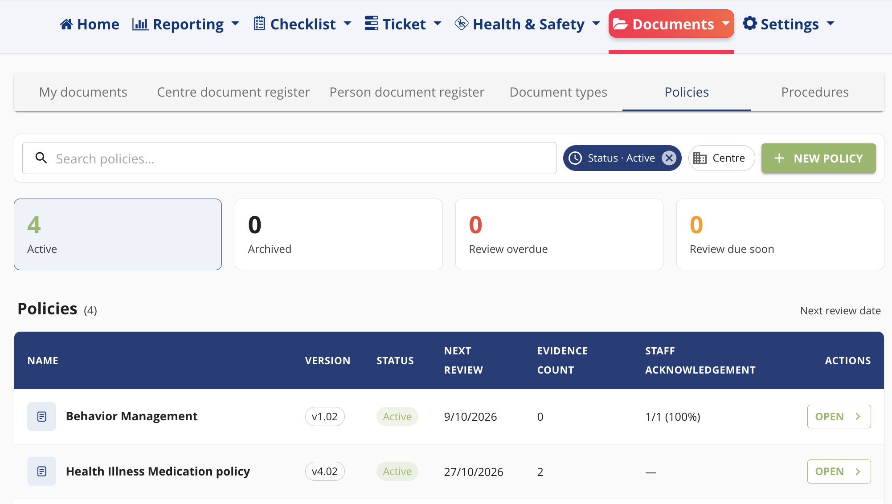Click the STAFF ACKNOWLEDGEMENT column header
The height and width of the screenshot is (504, 892).
700,360
